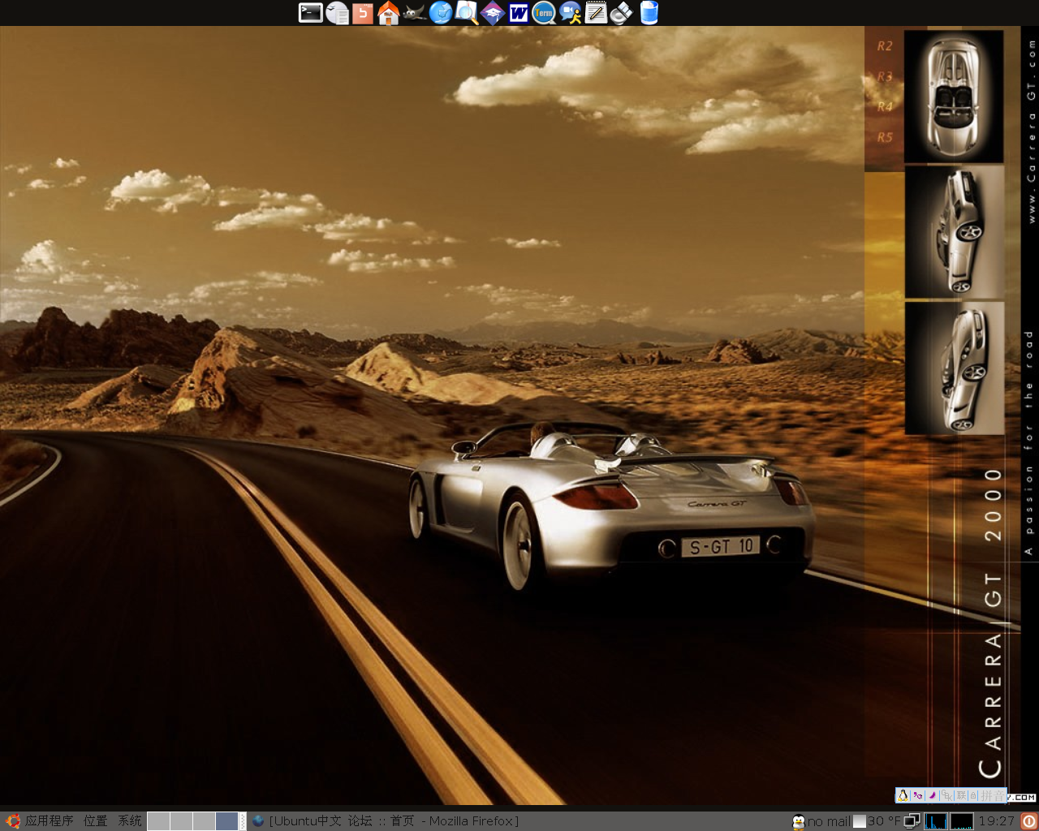The height and width of the screenshot is (831, 1039).
Task: Open the blue trash bin icon
Action: pyautogui.click(x=649, y=12)
